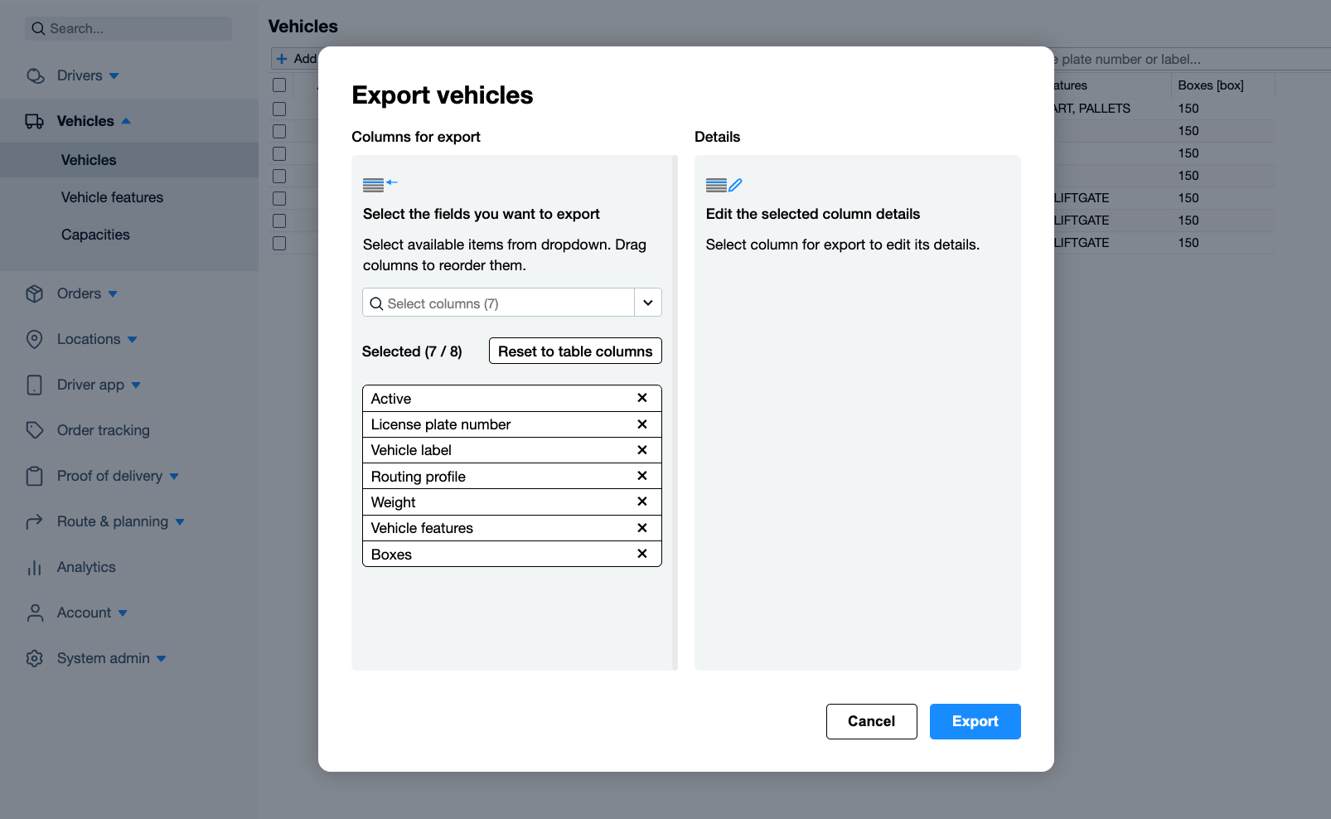Switch to Vehicle features in sidebar

[x=111, y=197]
